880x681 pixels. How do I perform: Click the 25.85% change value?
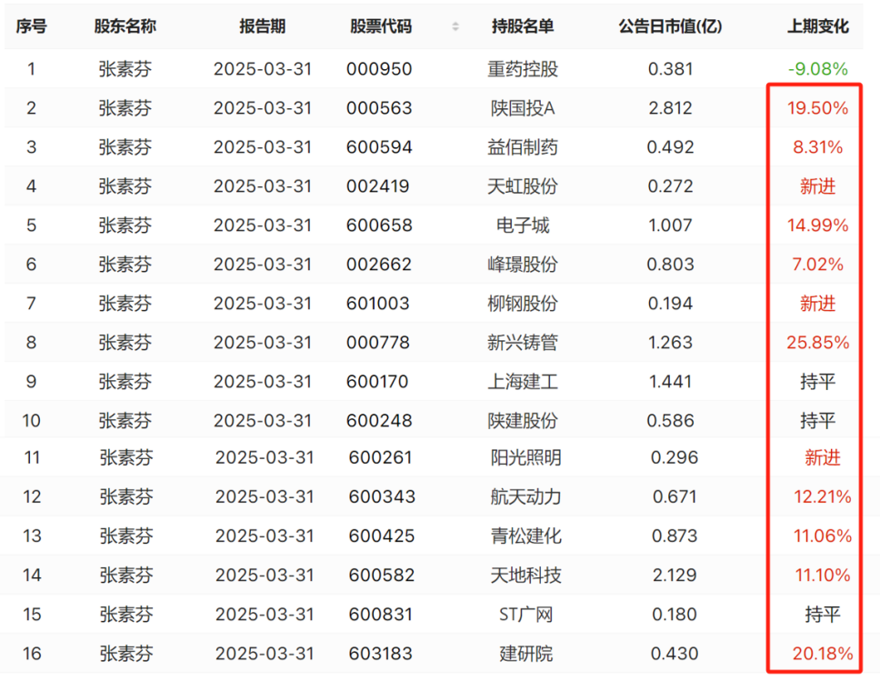pyautogui.click(x=817, y=343)
